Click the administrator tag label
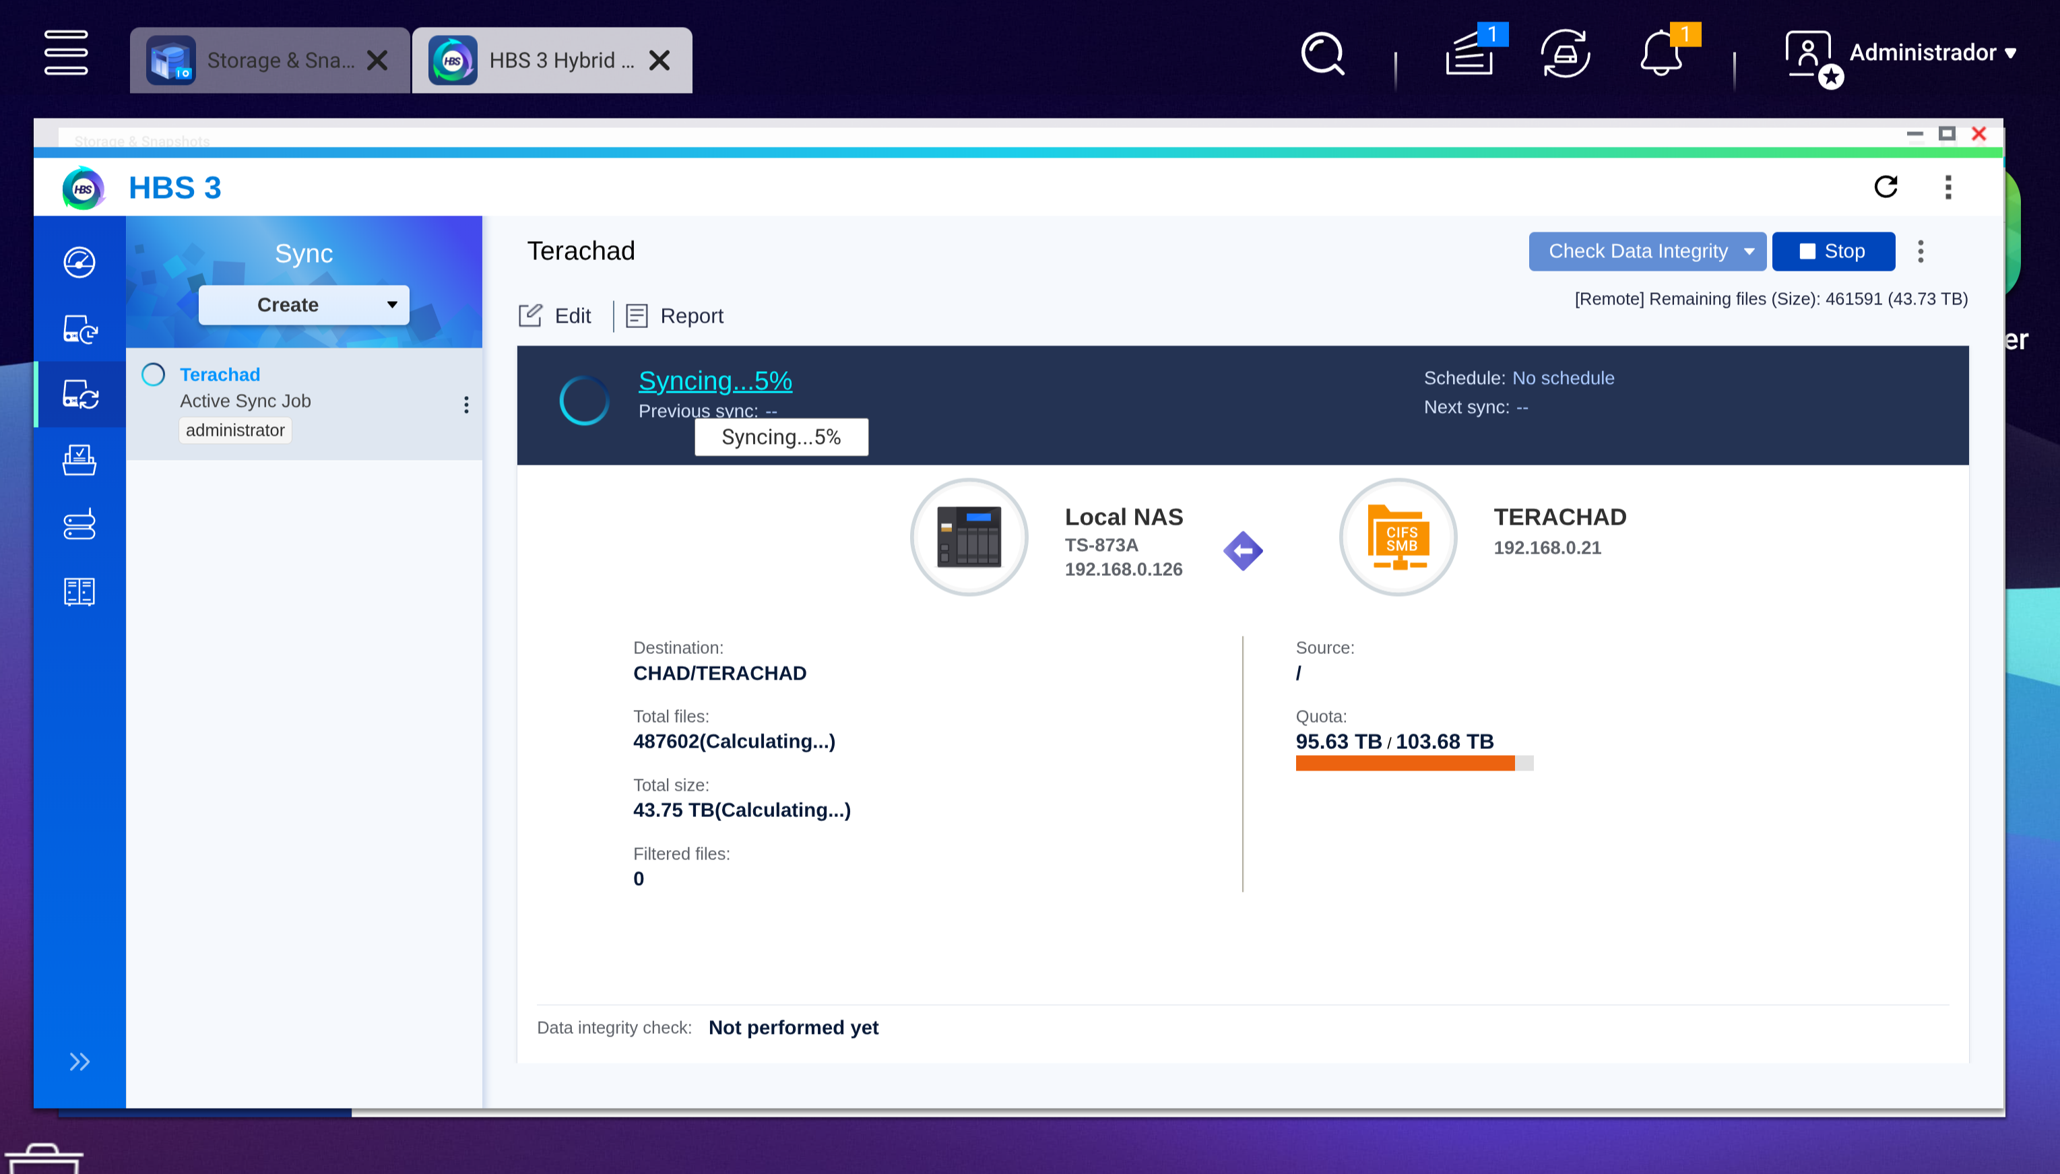 [x=235, y=430]
